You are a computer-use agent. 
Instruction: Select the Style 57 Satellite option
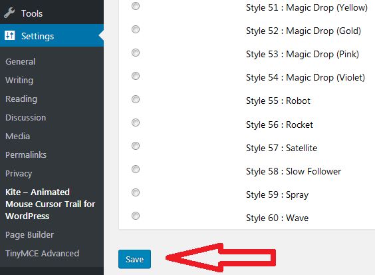point(136,146)
